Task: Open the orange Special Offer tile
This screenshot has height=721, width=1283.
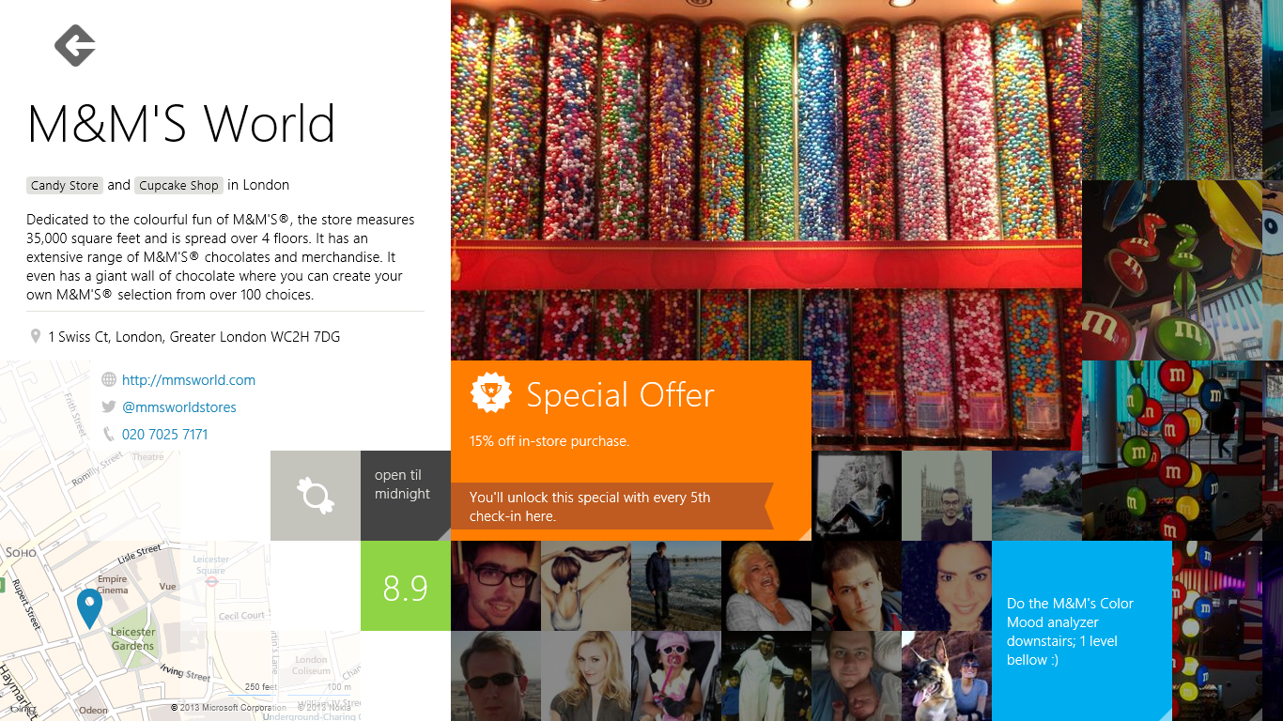Action: tap(631, 451)
